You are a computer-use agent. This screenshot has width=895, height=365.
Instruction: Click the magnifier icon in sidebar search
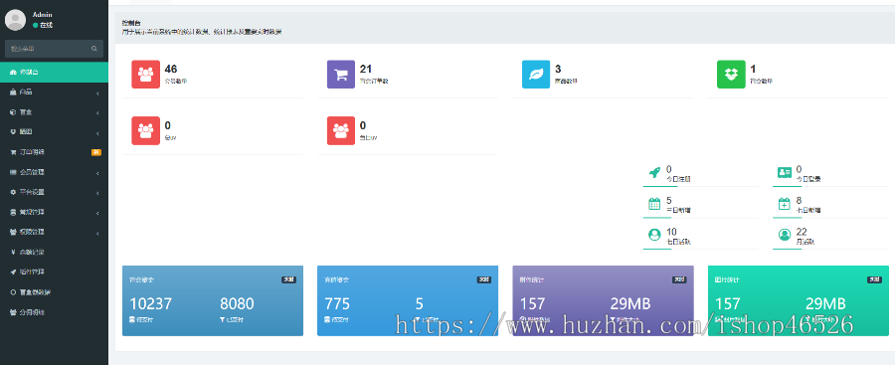tap(94, 49)
